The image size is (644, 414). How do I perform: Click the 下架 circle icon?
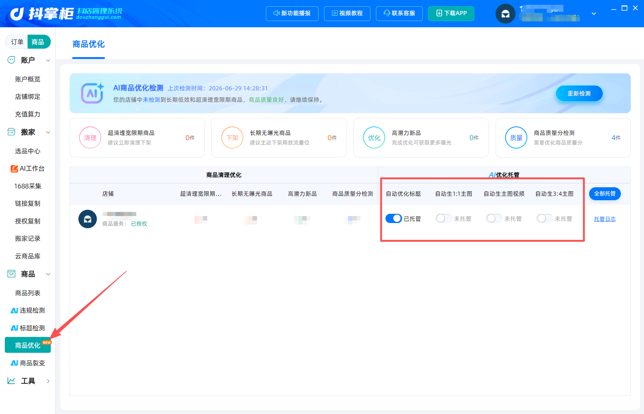pos(232,138)
